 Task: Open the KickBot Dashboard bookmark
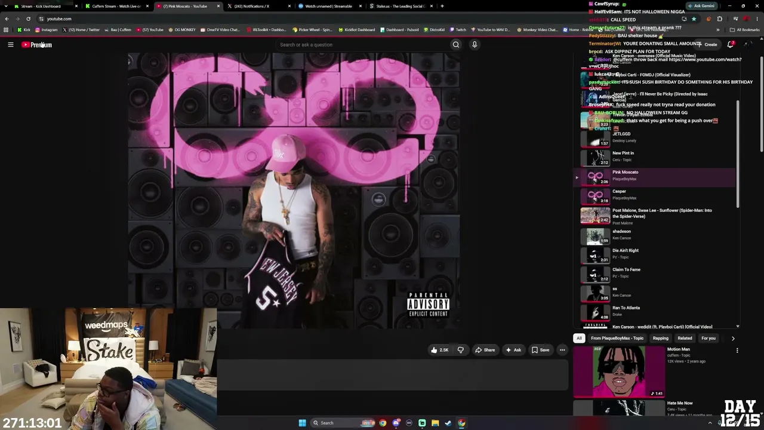click(x=356, y=30)
